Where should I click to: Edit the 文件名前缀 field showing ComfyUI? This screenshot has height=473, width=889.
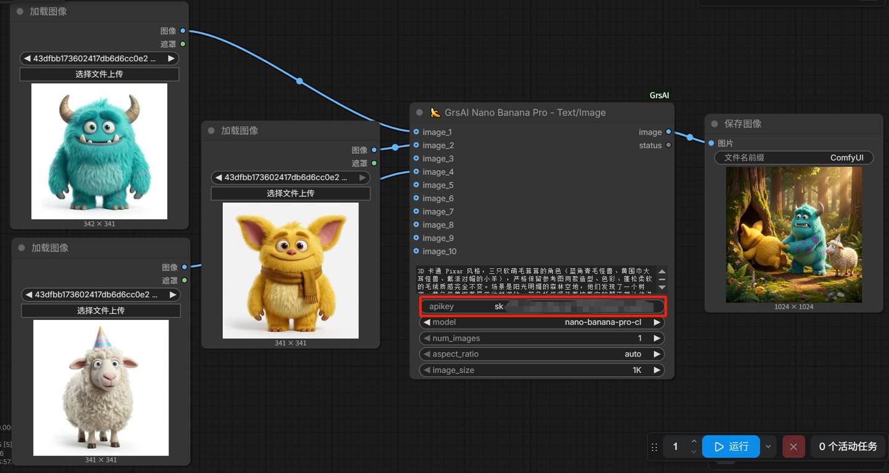[x=794, y=157]
